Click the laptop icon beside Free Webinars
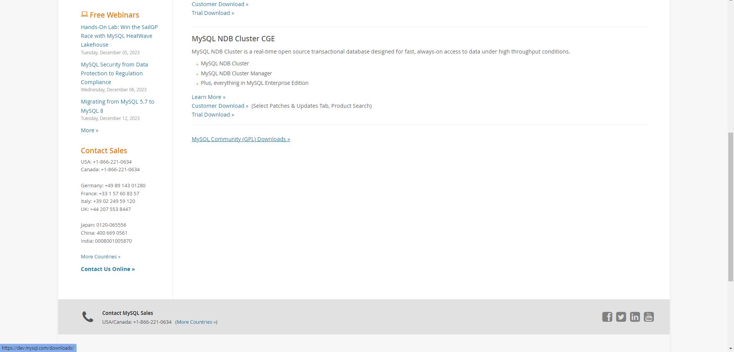The image size is (734, 352). [x=84, y=14]
